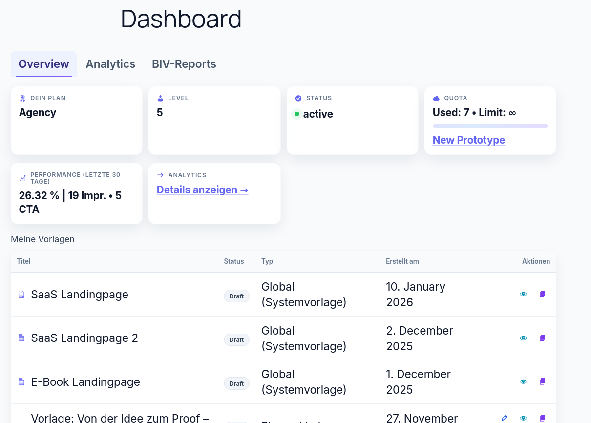This screenshot has width=591, height=423.
Task: Click the quota usage progress bar
Action: (x=490, y=126)
